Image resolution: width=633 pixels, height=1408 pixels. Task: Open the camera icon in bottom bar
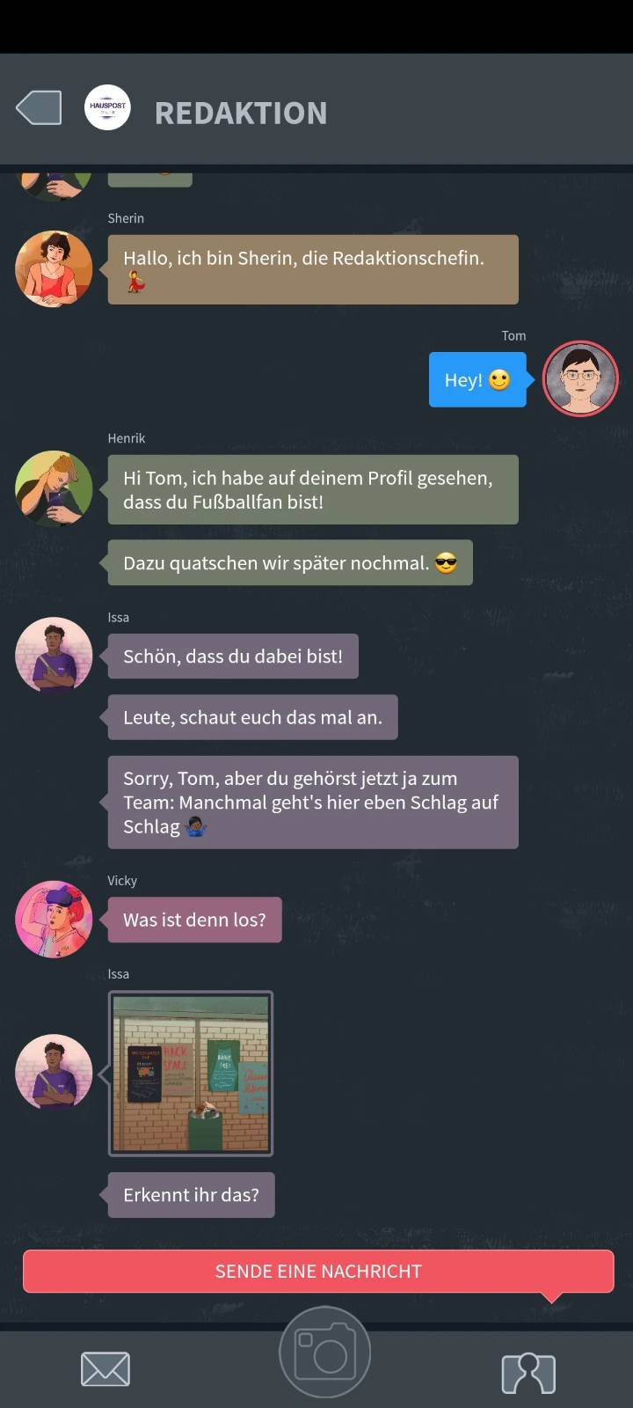(x=324, y=1353)
